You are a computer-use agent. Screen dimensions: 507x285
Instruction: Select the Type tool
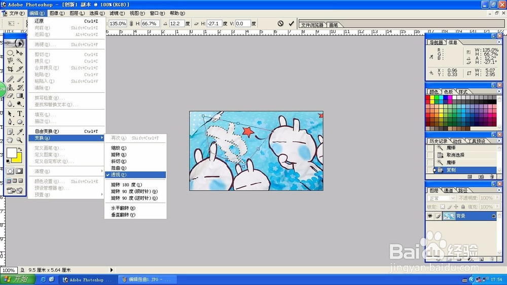(20, 114)
